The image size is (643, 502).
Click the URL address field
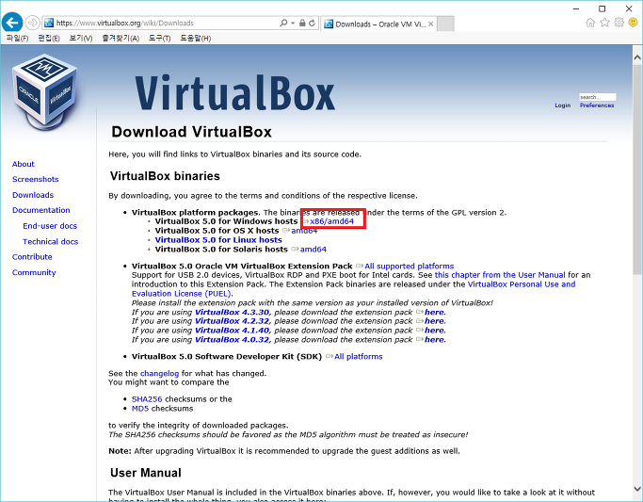164,23
